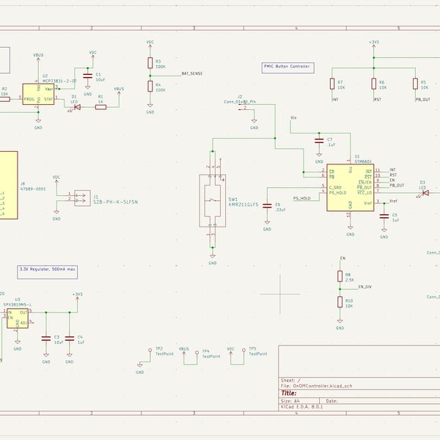Select the +3V3 power symbol near U3
This screenshot has width=440, height=440.
tap(78, 298)
